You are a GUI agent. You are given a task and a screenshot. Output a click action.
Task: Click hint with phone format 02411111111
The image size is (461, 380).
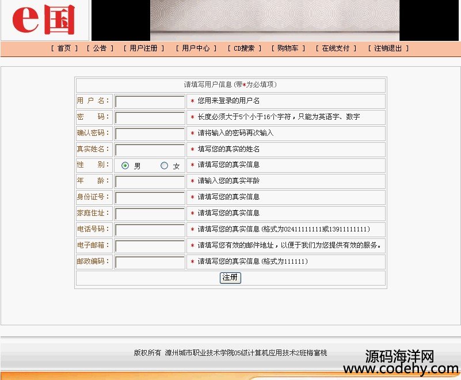coord(284,229)
